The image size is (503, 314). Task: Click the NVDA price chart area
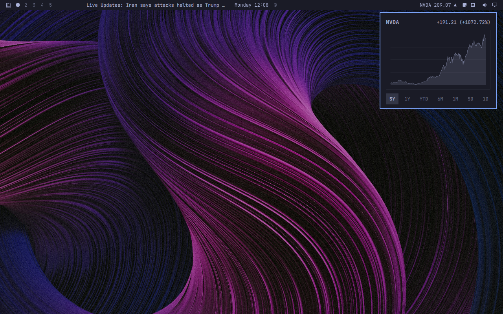[x=438, y=60]
